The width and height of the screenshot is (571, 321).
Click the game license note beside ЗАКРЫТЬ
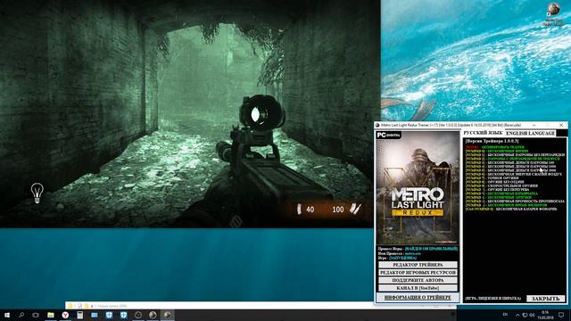click(x=492, y=299)
